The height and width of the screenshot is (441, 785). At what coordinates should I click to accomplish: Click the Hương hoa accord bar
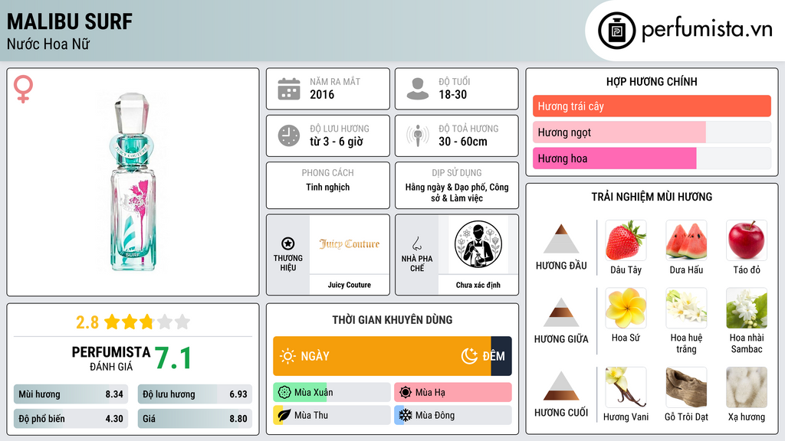652,158
